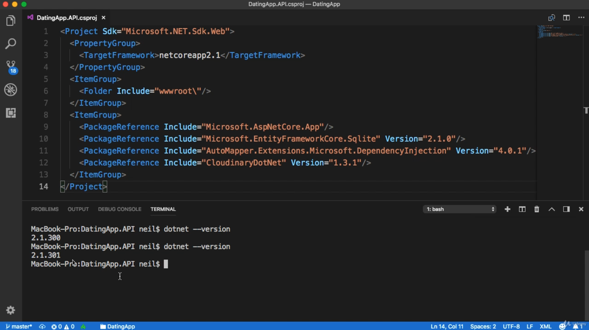
Task: Open the Extensions view in activity bar
Action: (x=11, y=113)
